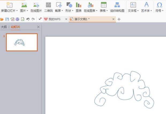Open the folder icon to open file

[2, 19]
